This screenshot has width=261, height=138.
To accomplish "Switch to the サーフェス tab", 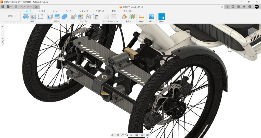I will [x=42, y=11].
